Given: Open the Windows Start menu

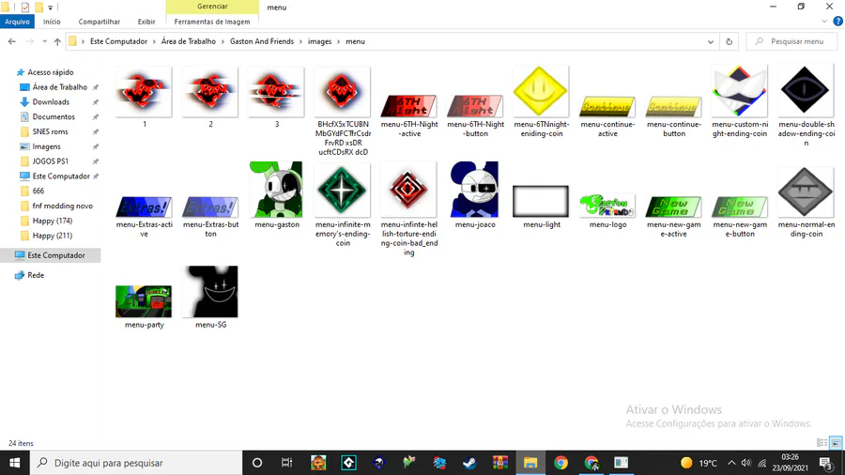Looking at the screenshot, I should coord(14,463).
